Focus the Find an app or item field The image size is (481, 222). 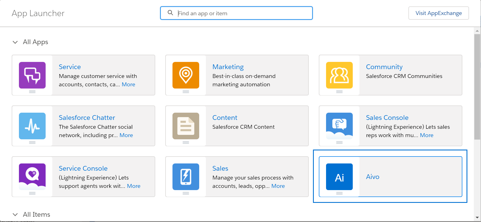coord(236,13)
